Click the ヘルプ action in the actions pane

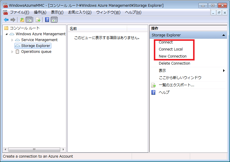[x=164, y=92]
